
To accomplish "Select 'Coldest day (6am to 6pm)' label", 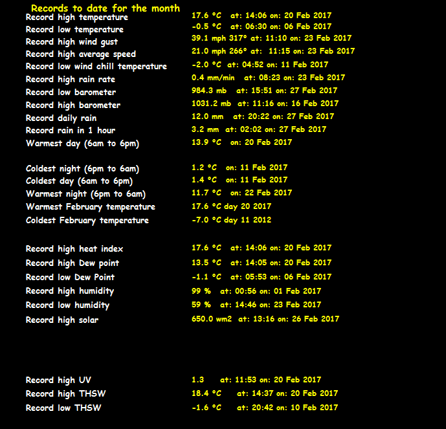I will (x=80, y=181).
